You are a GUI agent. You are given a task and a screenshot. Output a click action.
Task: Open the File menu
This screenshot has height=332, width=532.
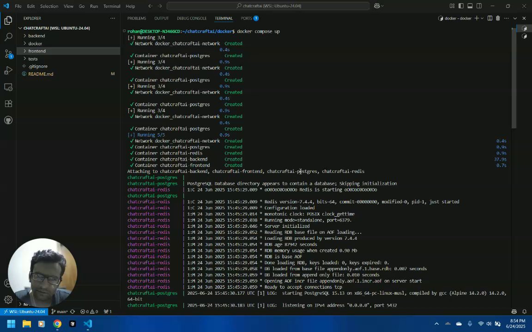coord(18,6)
